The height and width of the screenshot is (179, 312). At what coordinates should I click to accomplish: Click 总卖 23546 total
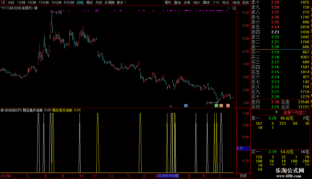click(295, 102)
